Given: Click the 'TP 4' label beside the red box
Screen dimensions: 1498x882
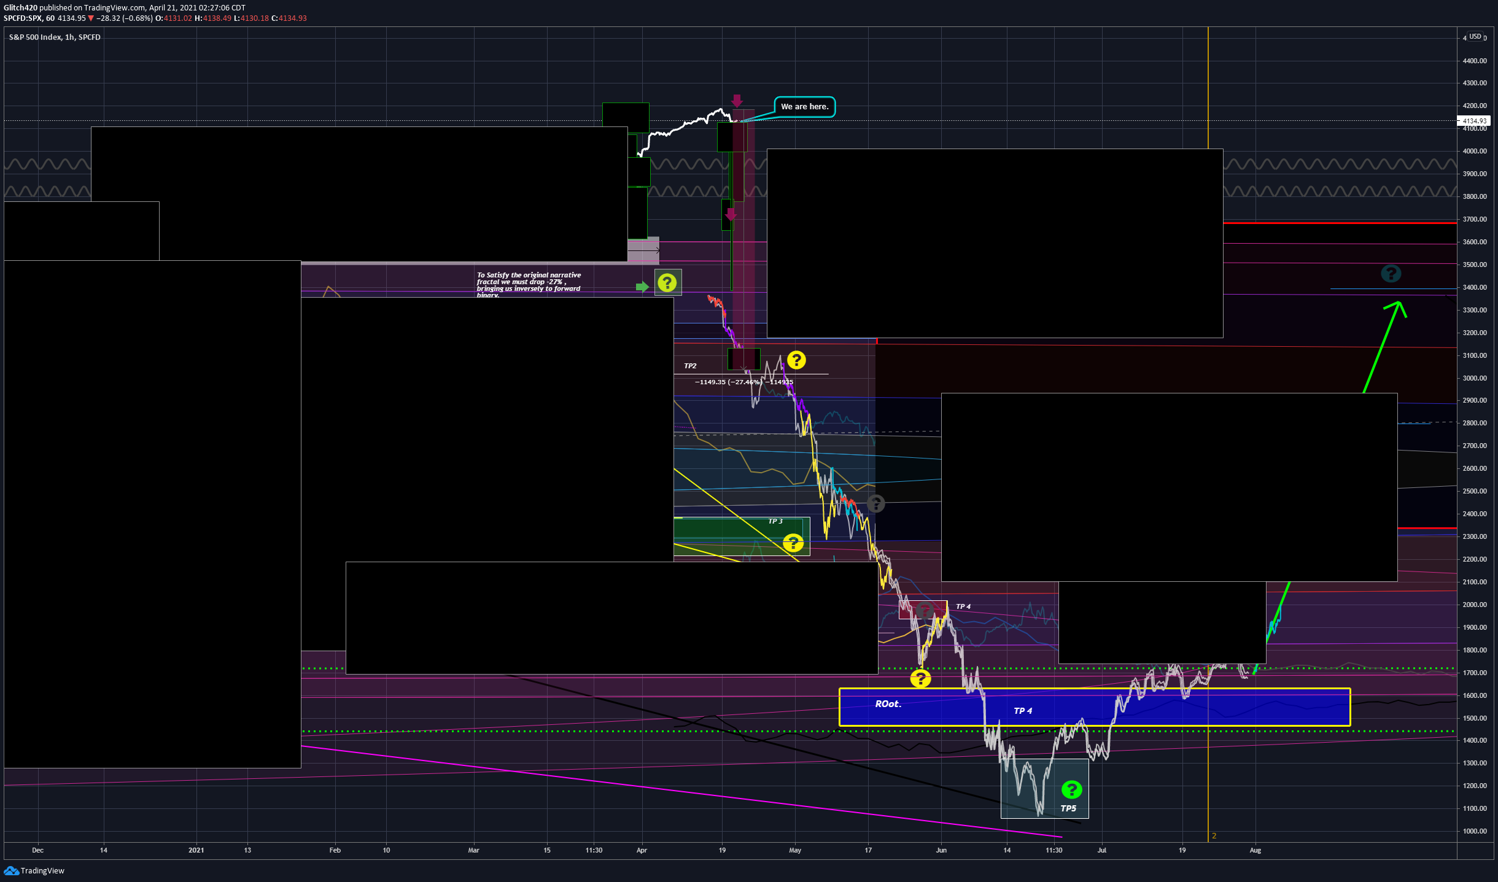Looking at the screenshot, I should [x=963, y=606].
